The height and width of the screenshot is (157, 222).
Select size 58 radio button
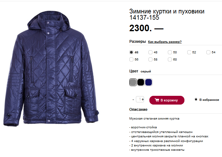click(150, 59)
